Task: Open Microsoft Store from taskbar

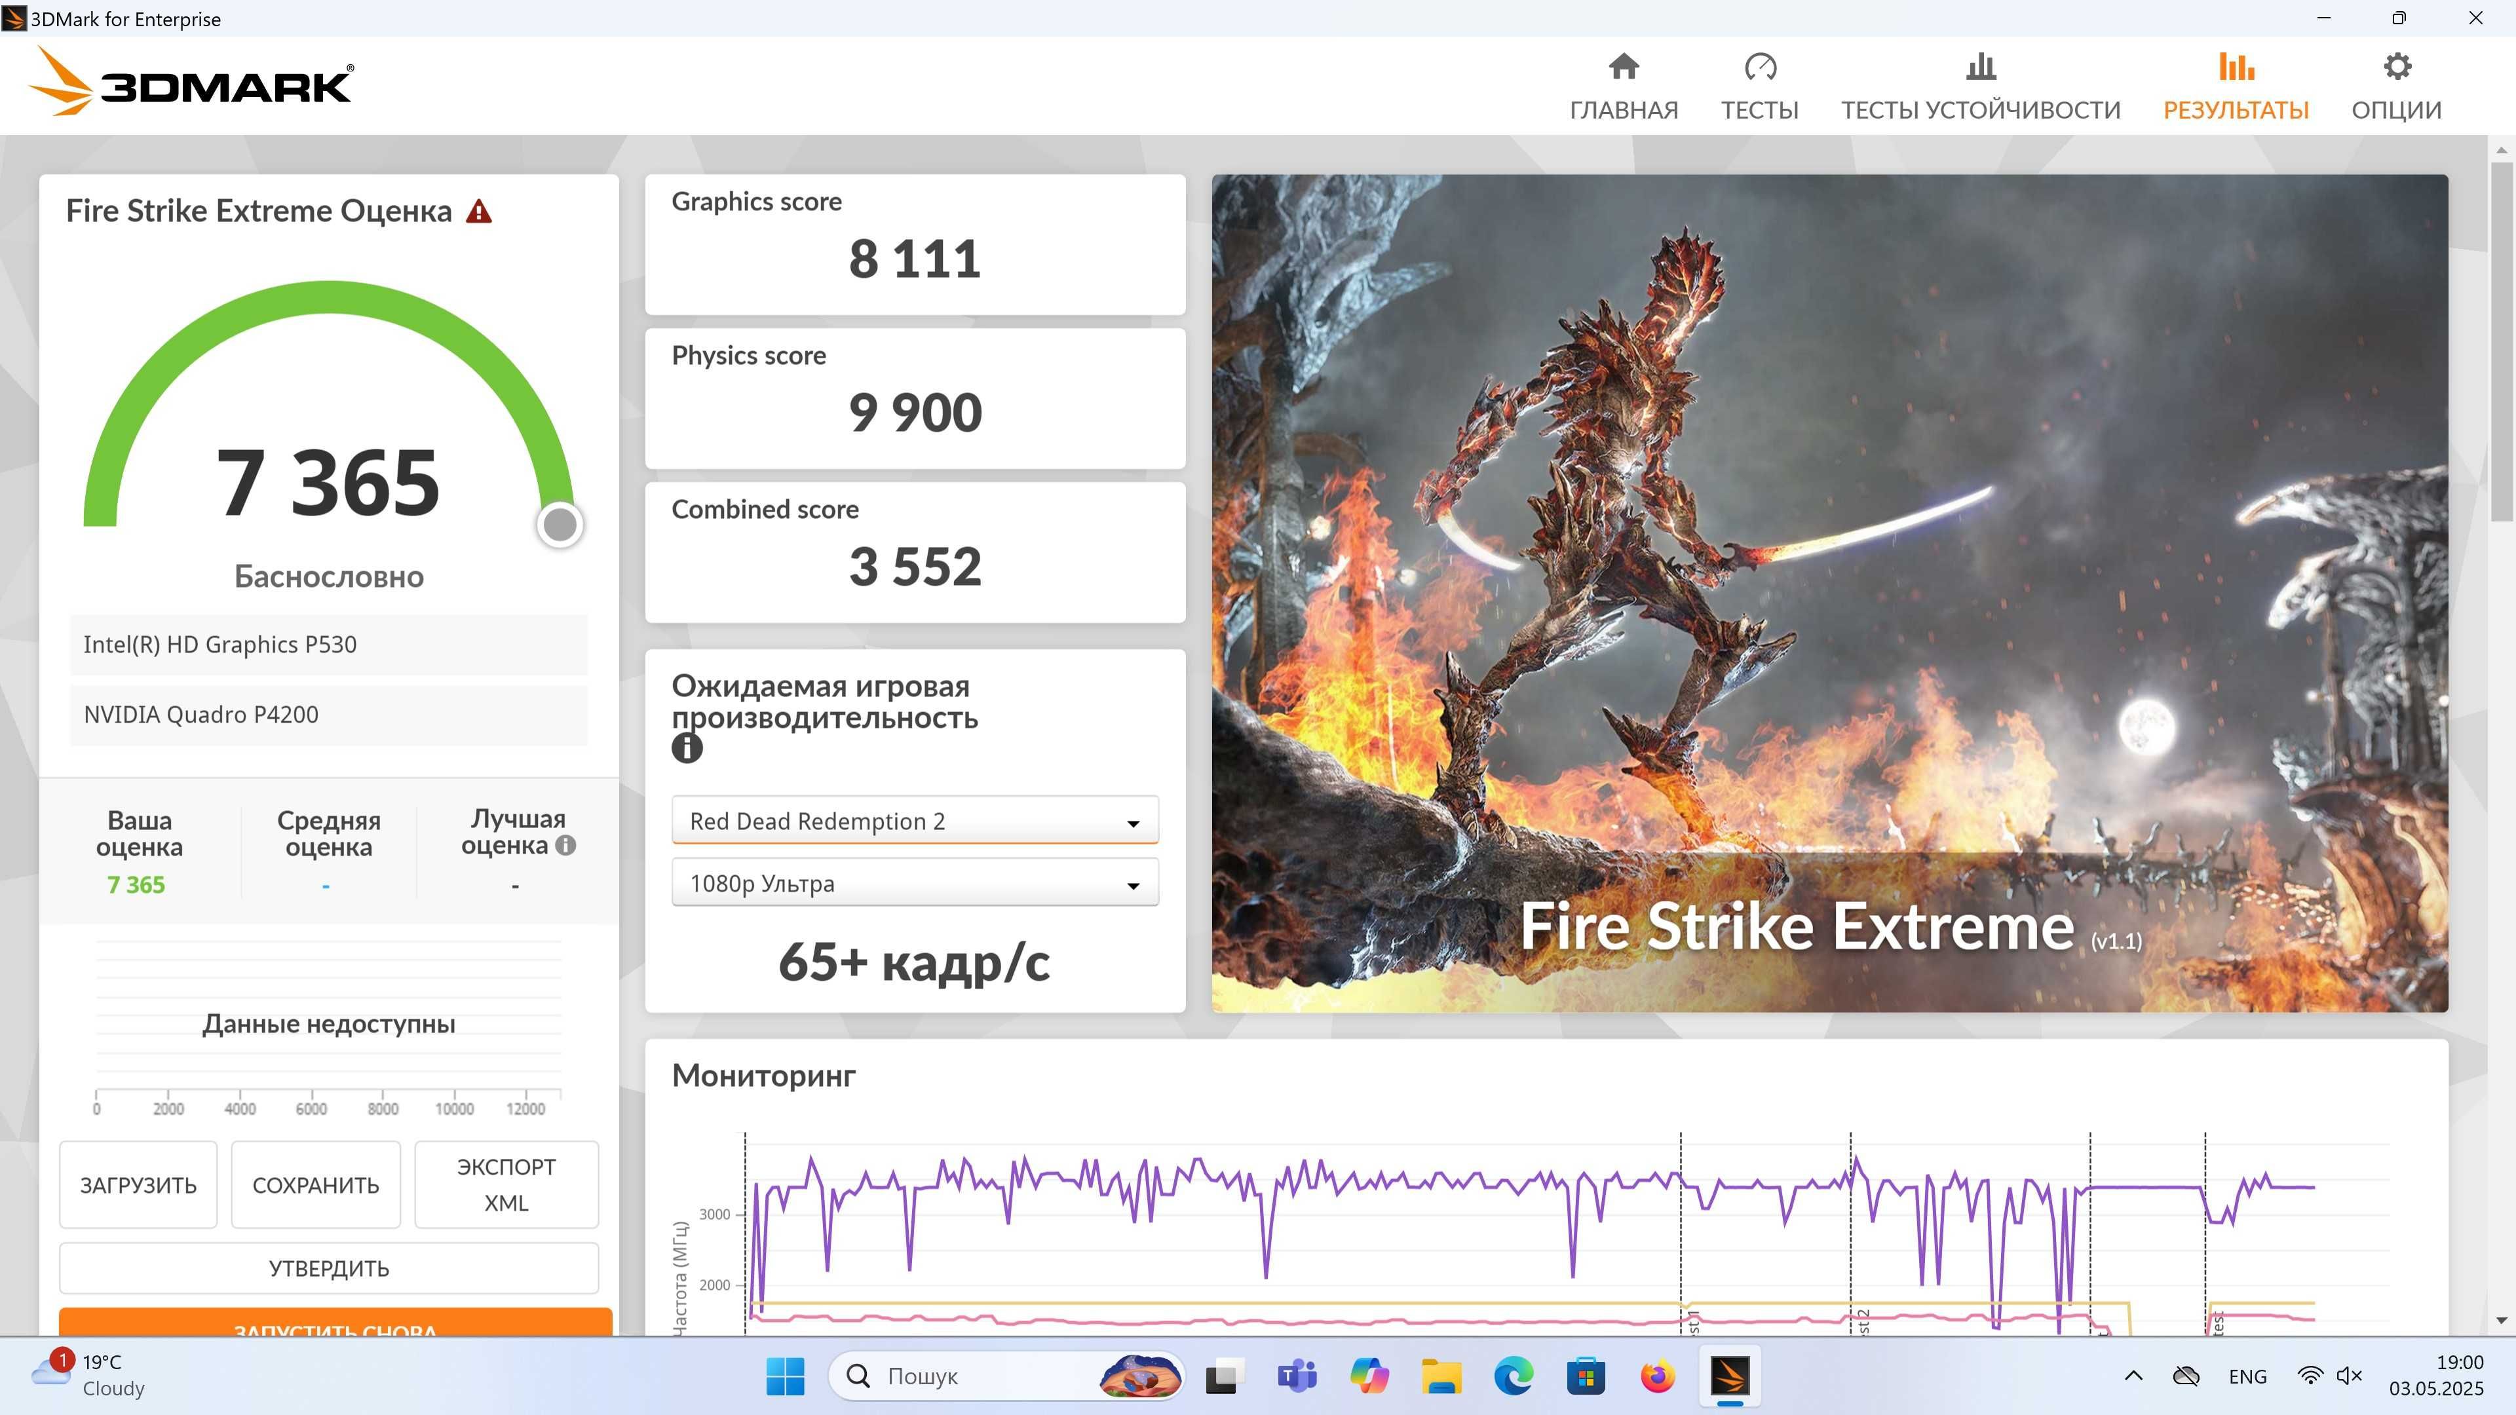Action: click(x=1586, y=1376)
